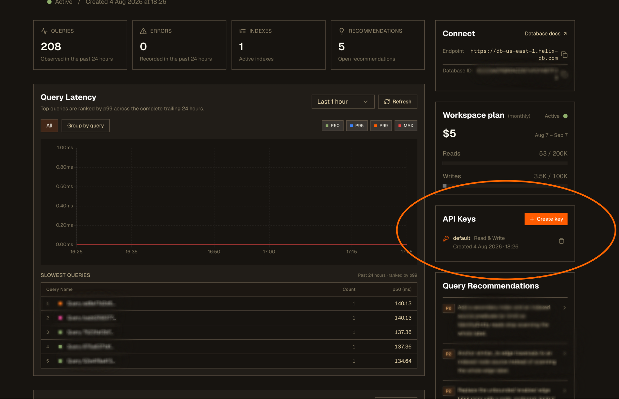Click the Query Name column header
The height and width of the screenshot is (399, 619).
[x=59, y=289]
